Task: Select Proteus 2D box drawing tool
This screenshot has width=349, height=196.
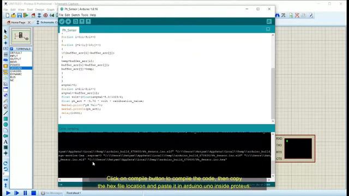Action: 5,119
